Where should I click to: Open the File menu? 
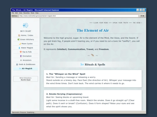click(13, 13)
